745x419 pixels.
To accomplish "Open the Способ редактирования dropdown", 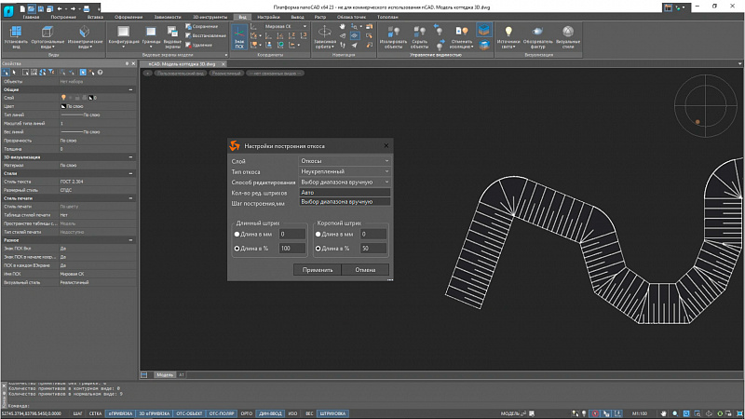I will (x=345, y=182).
